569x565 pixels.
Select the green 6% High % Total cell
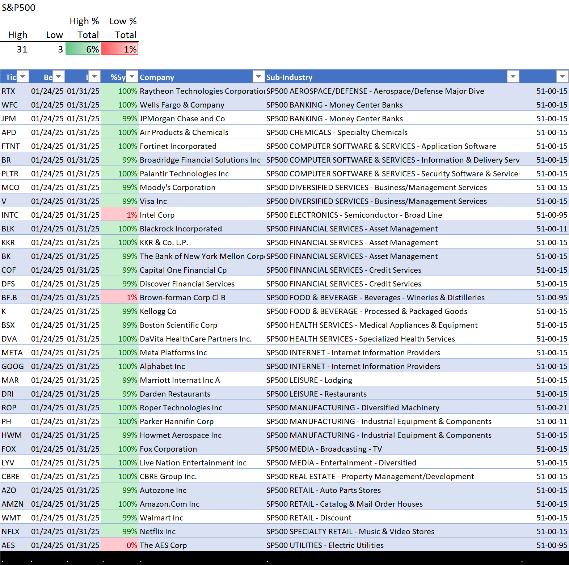(83, 49)
